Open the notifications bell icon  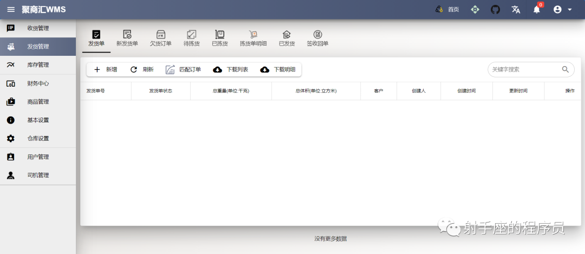(x=536, y=10)
